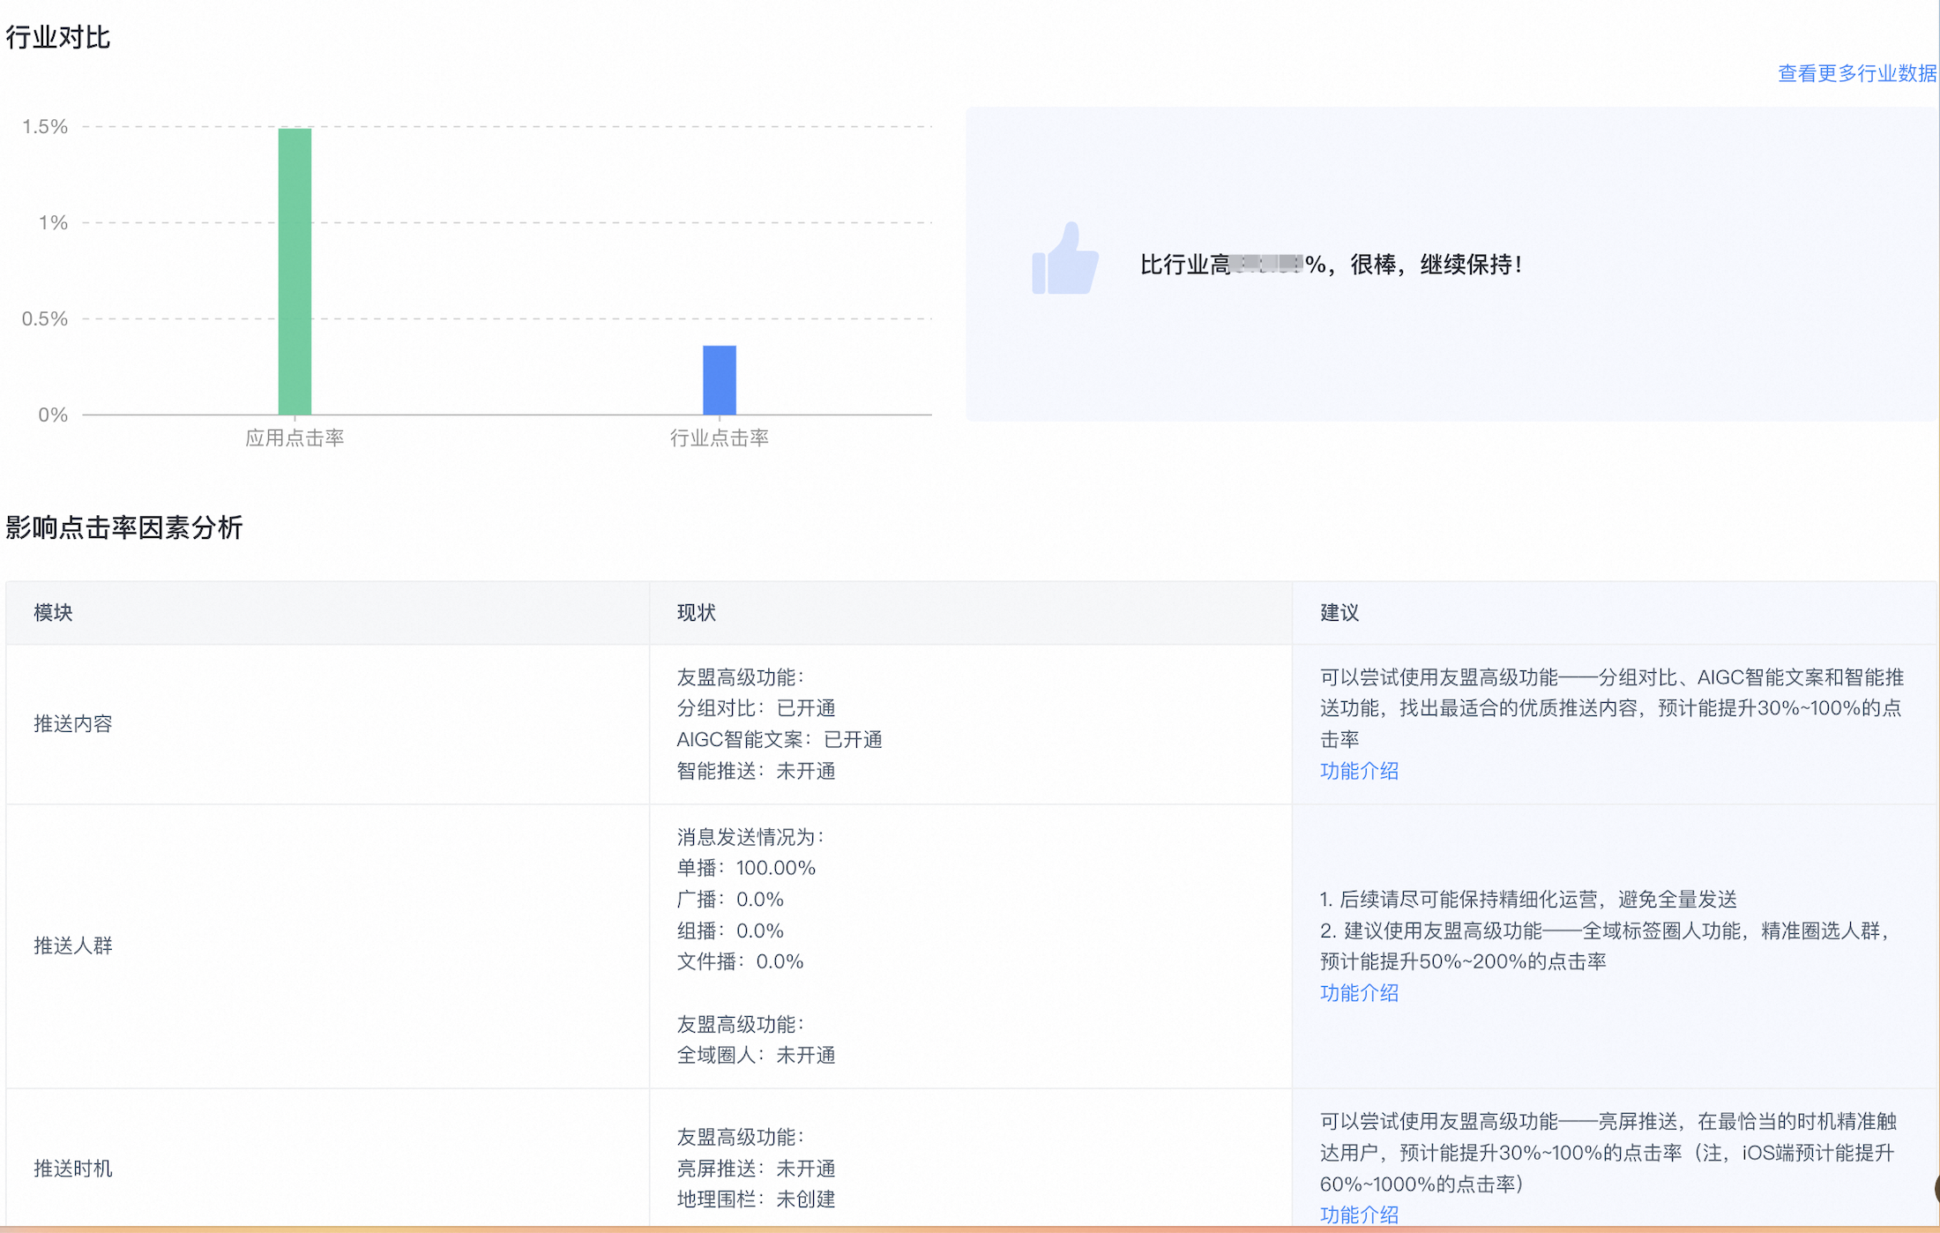Click the green 应用点击率 bar
Image resolution: width=1940 pixels, height=1233 pixels.
coord(295,271)
